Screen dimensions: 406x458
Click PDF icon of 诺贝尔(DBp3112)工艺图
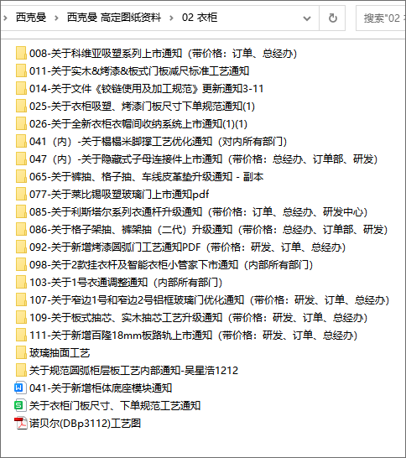pyautogui.click(x=20, y=423)
